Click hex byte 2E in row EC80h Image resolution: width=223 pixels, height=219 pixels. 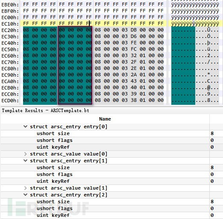point(134,68)
